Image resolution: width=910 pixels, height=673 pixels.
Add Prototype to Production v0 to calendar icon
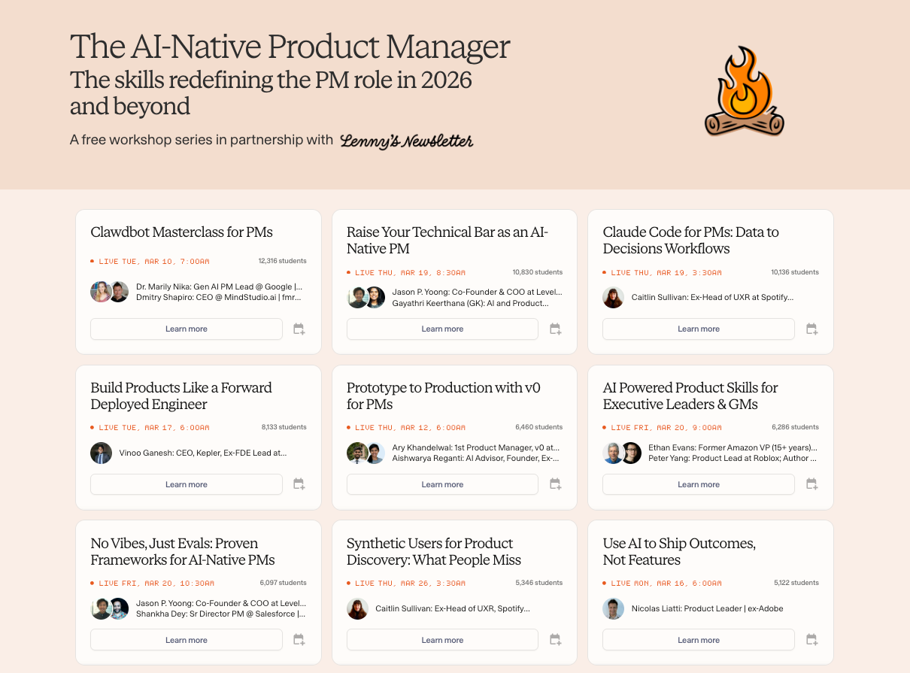click(555, 485)
